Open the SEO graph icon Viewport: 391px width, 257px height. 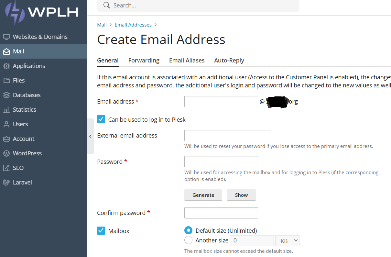tap(6, 168)
